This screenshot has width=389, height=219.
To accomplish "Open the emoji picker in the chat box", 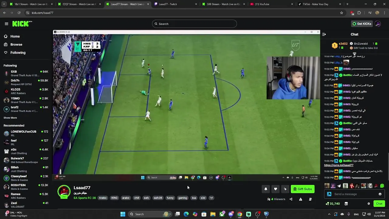I will click(x=380, y=194).
